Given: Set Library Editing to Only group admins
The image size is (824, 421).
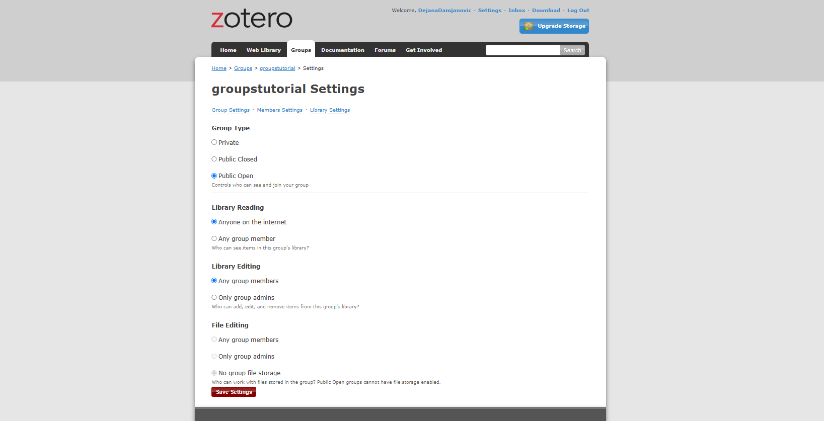Looking at the screenshot, I should click(x=214, y=297).
